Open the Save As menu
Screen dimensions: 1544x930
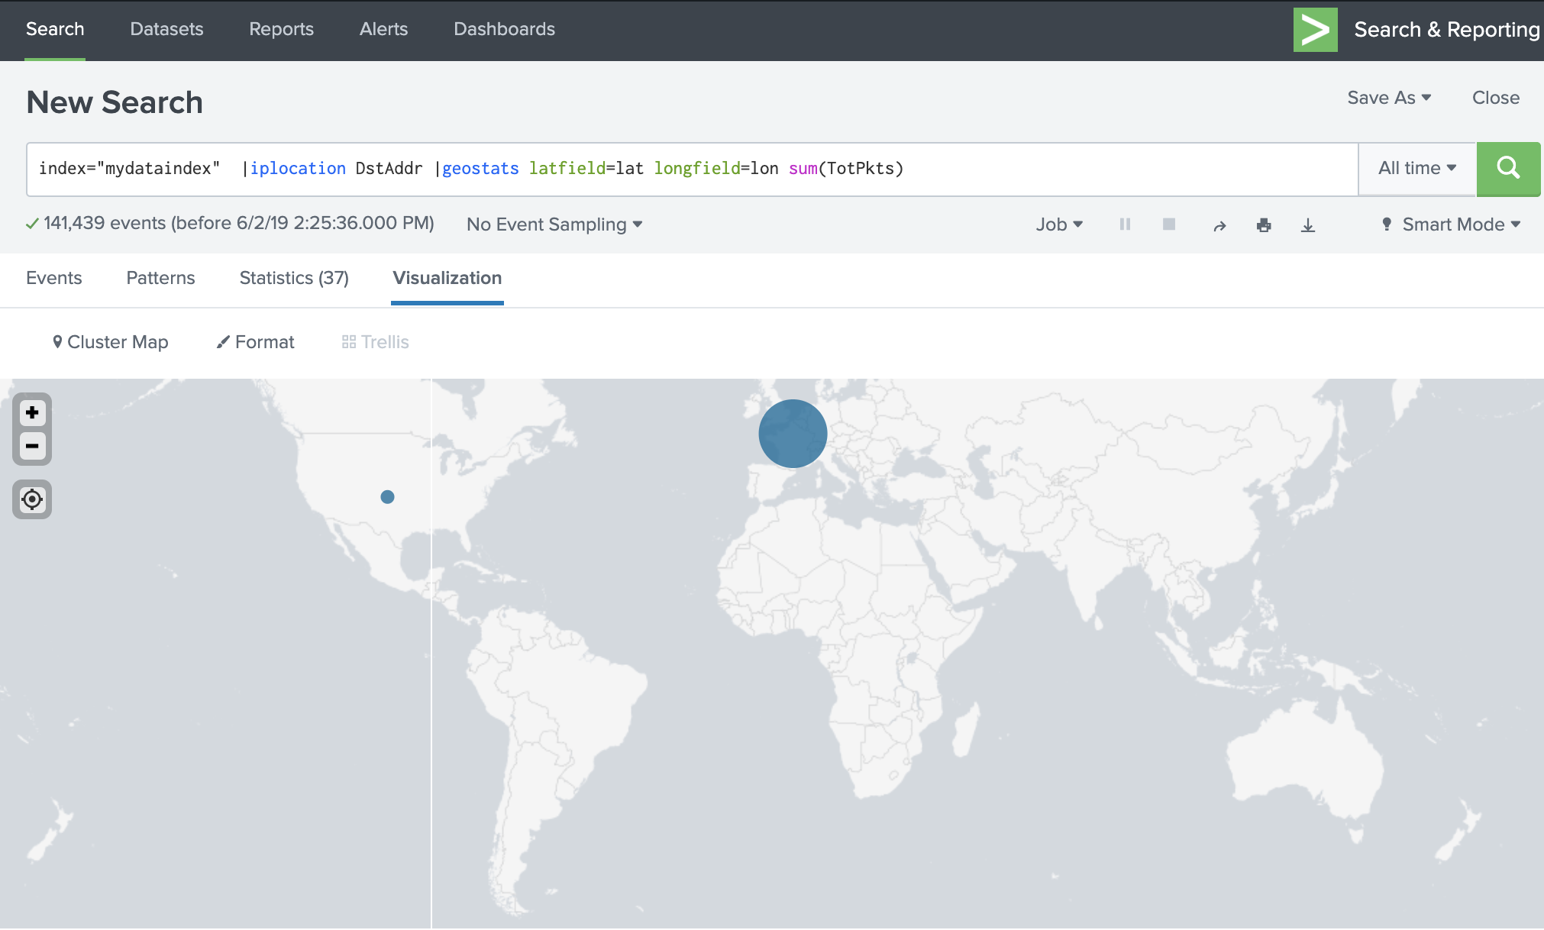1390,98
